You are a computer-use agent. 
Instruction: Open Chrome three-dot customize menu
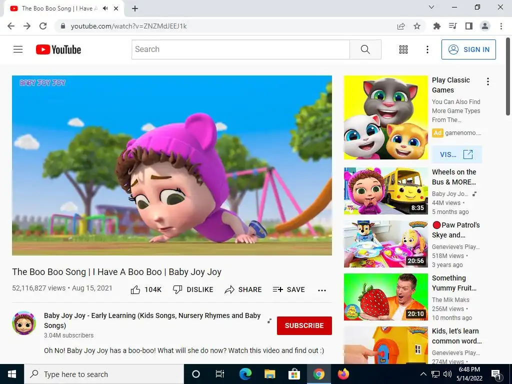point(501,26)
